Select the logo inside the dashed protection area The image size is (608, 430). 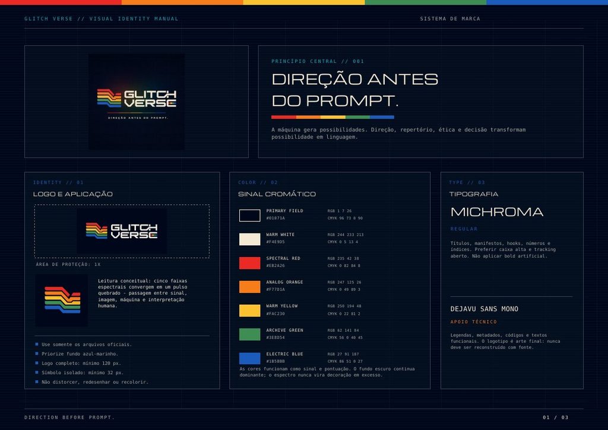point(122,231)
